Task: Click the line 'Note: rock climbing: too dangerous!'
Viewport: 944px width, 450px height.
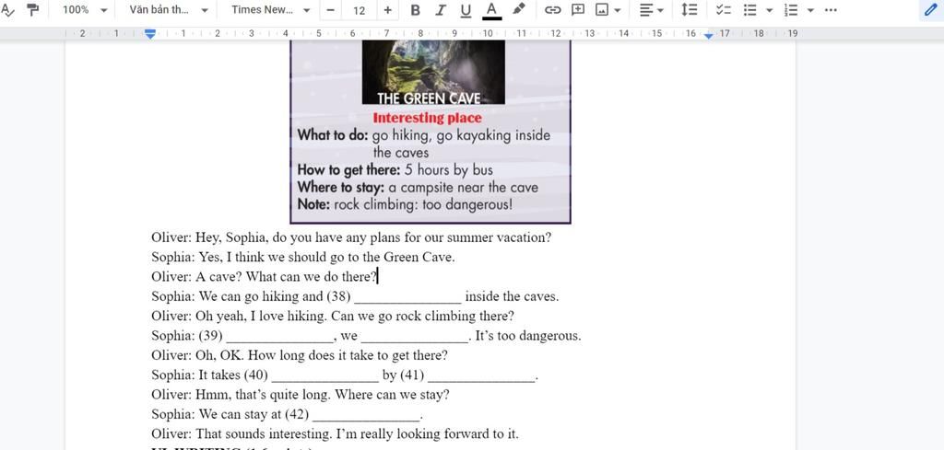Action: click(x=406, y=204)
